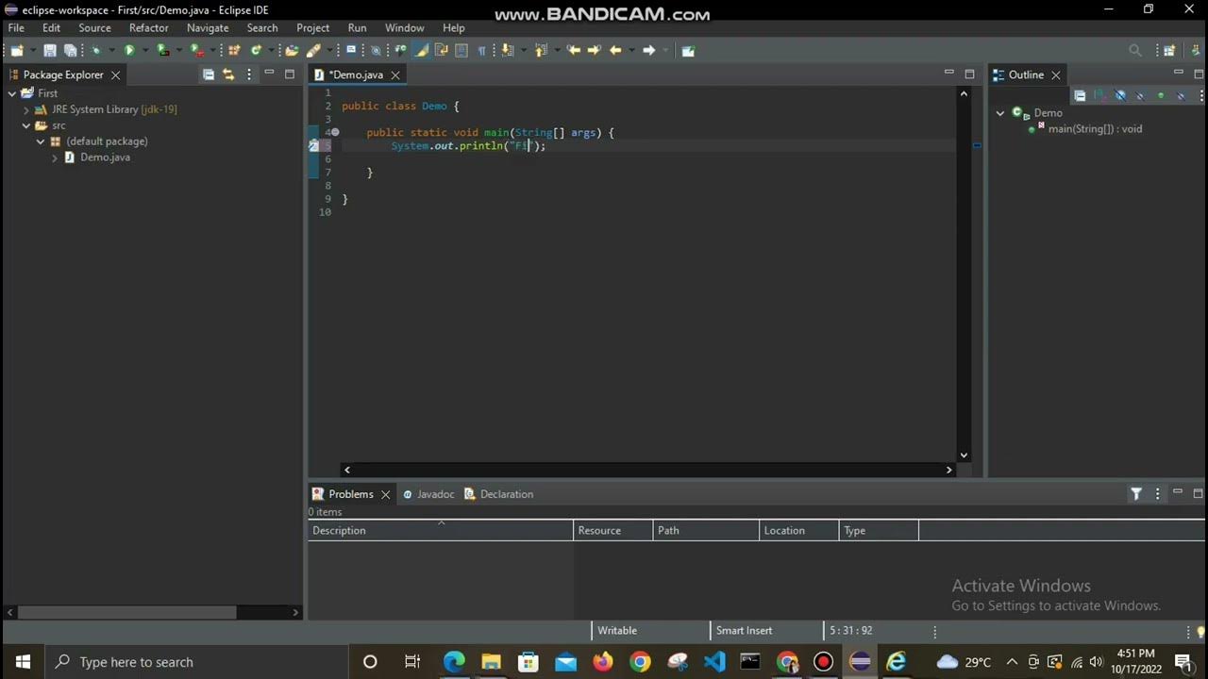
Task: Collapse the src folder node
Action: click(x=26, y=125)
